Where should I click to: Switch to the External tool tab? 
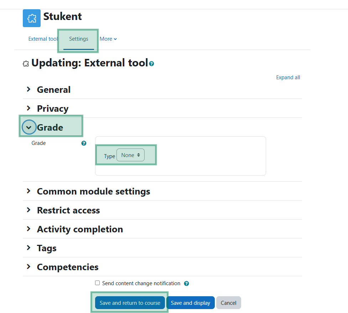pos(43,39)
